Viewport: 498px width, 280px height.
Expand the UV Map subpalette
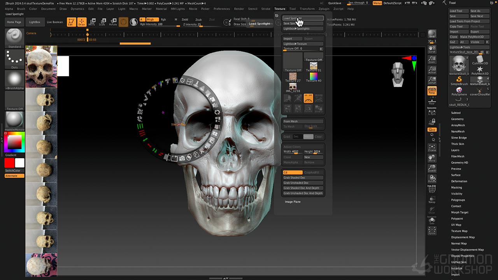click(x=456, y=225)
